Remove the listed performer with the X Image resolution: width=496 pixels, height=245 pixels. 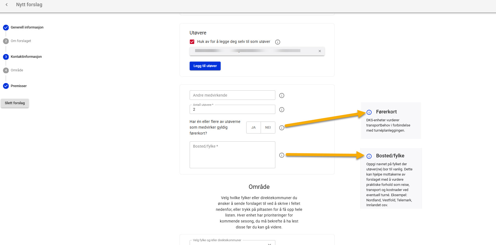320,51
